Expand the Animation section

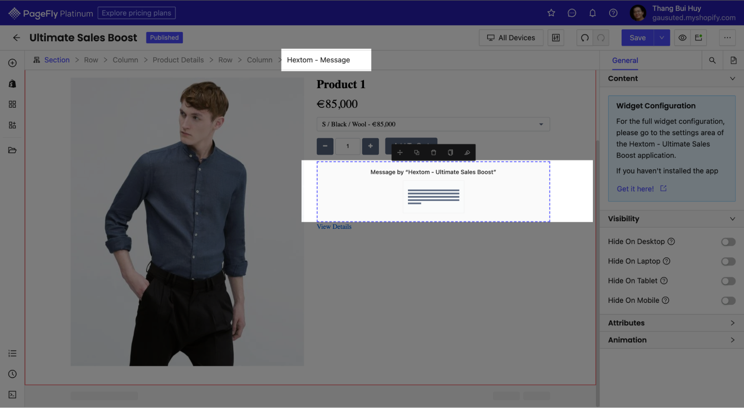[672, 340]
